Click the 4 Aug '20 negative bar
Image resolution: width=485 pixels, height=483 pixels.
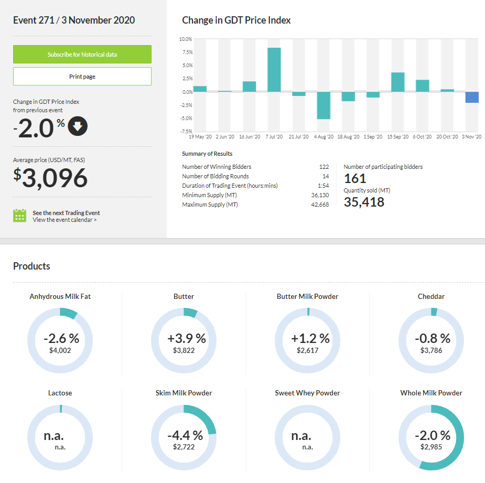tap(324, 105)
